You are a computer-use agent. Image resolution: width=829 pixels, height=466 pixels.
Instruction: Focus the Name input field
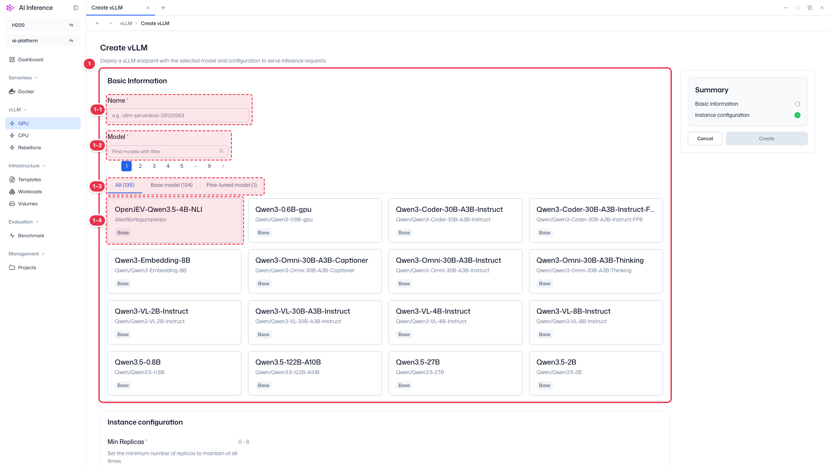pos(178,116)
